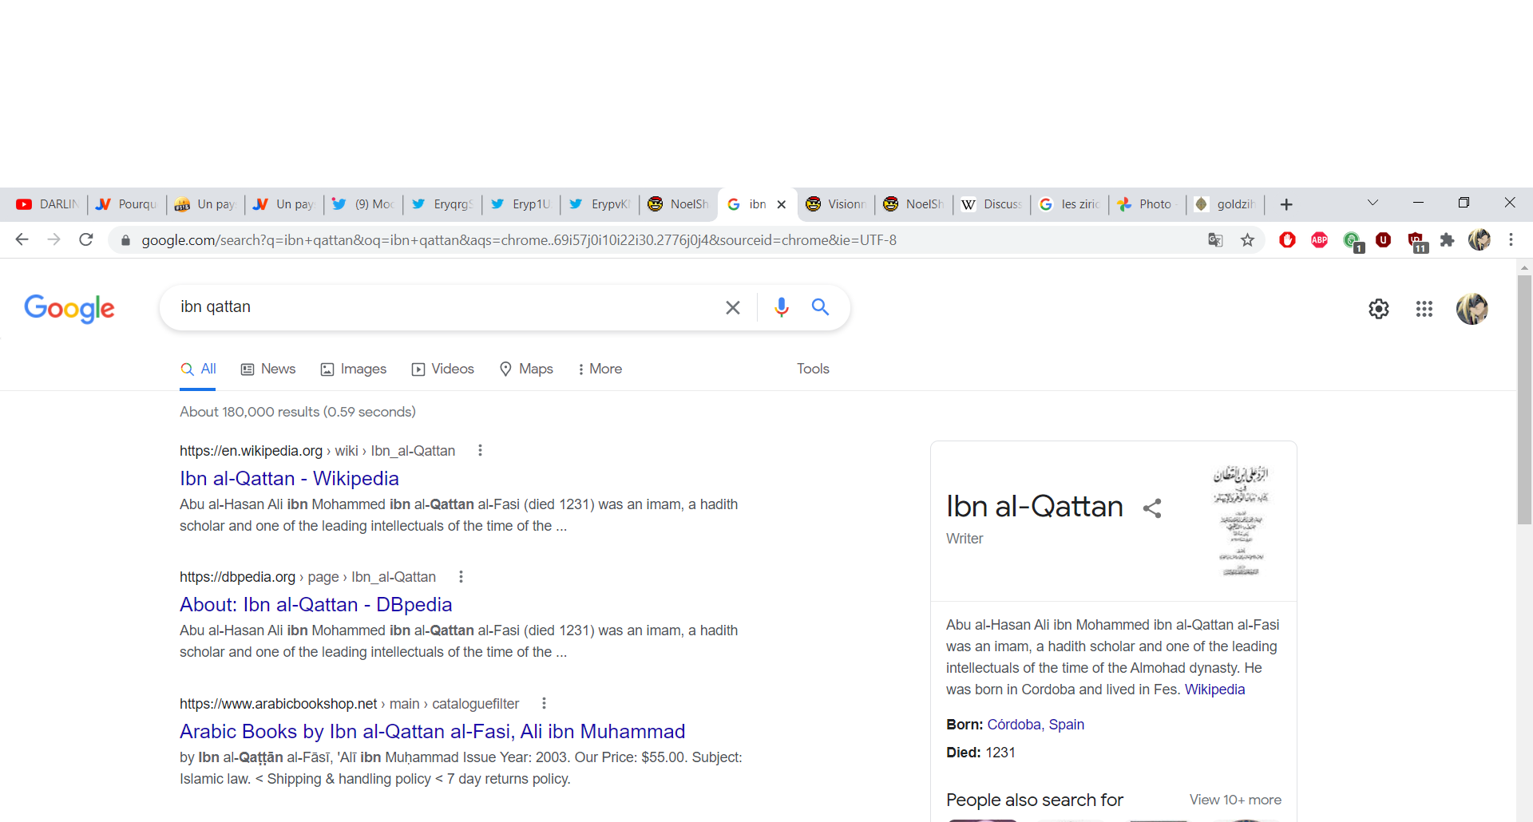Open the Córdoba, Spain birthplace link
Image resolution: width=1533 pixels, height=822 pixels.
[1035, 725]
